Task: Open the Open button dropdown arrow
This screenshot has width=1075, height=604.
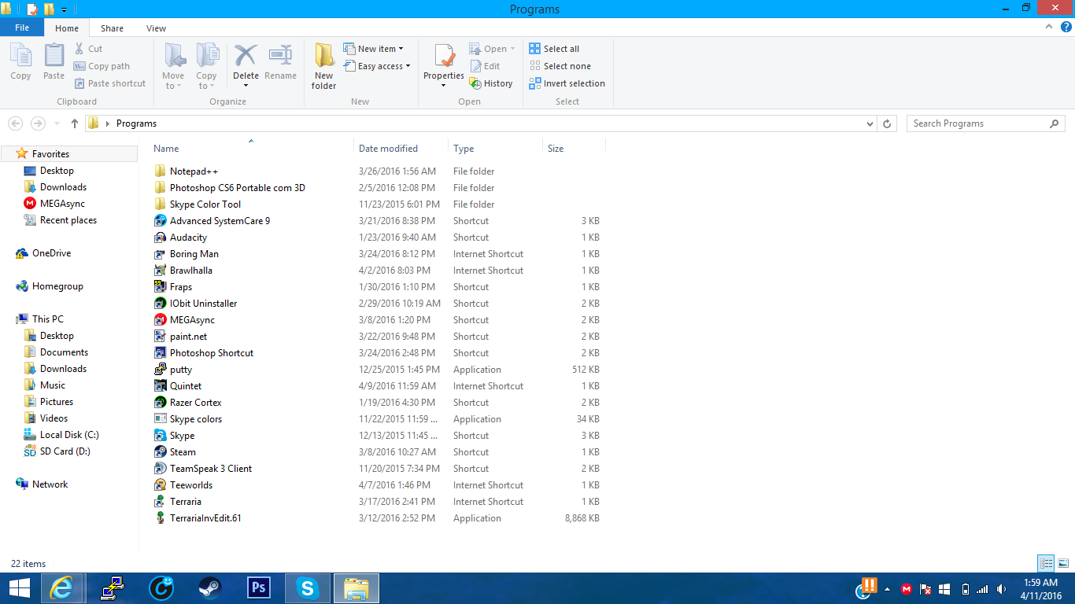Action: (512, 49)
